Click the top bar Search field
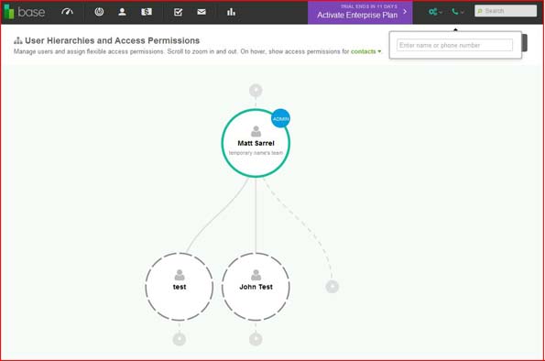This screenshot has width=545, height=361. (x=506, y=11)
